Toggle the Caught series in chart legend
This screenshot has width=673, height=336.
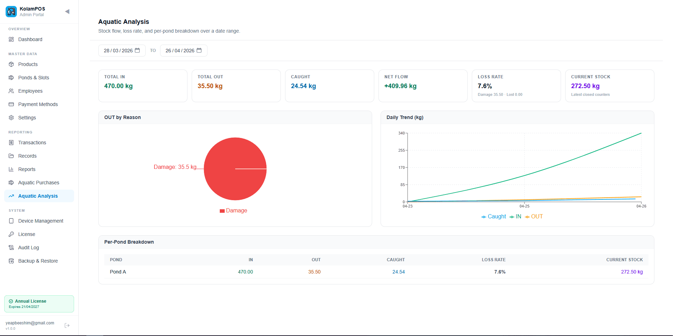494,217
